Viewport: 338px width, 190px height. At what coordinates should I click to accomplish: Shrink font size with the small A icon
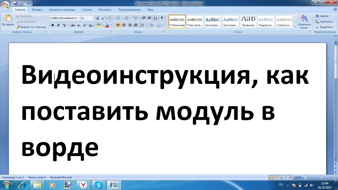103,18
